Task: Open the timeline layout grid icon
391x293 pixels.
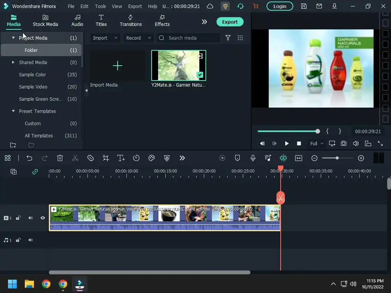Action: 8,158
